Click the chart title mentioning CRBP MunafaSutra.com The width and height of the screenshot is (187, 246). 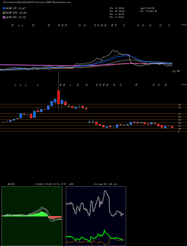(x=37, y=2)
